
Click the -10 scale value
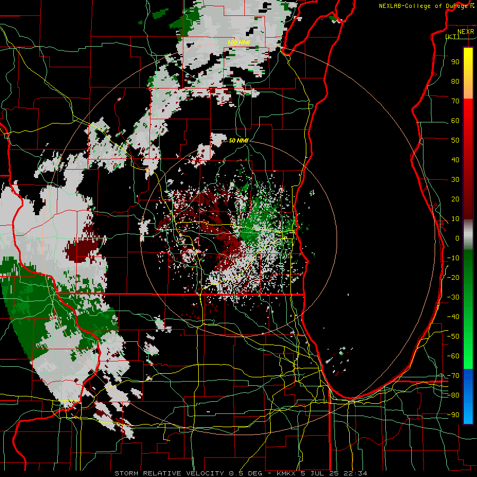tap(453, 258)
